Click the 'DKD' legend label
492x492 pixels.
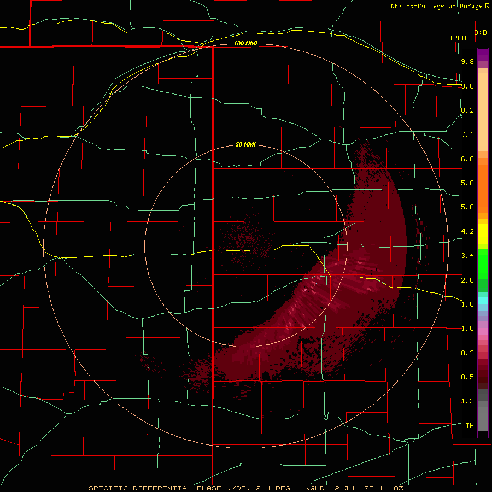[481, 33]
